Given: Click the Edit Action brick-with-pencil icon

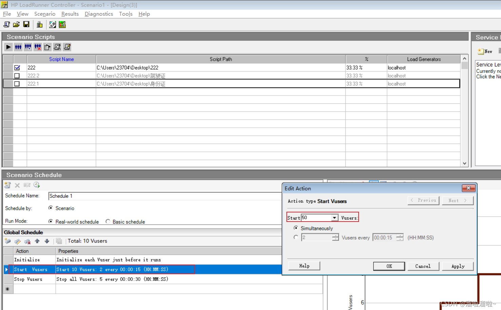Looking at the screenshot, I should (17, 241).
